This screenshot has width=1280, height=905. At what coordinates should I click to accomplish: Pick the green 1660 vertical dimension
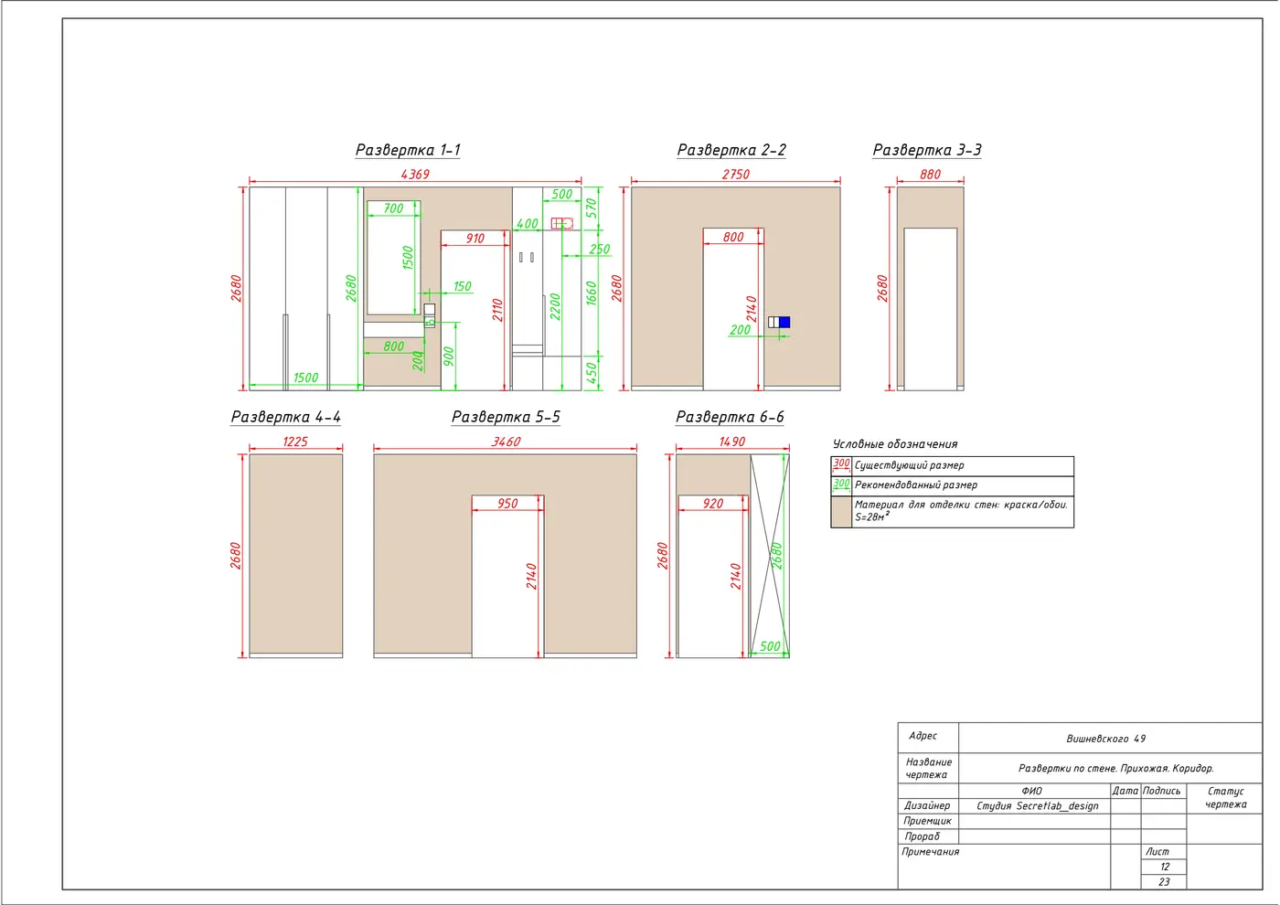point(591,293)
